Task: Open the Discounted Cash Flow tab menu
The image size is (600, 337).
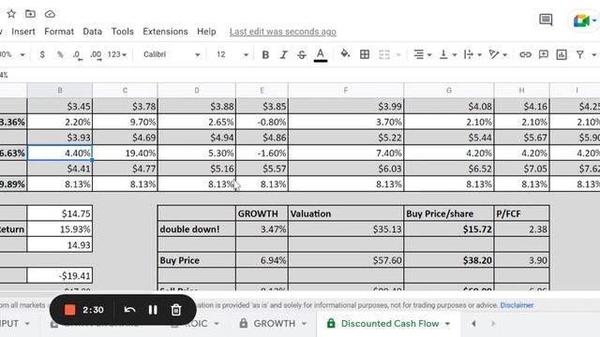Action: [x=447, y=324]
